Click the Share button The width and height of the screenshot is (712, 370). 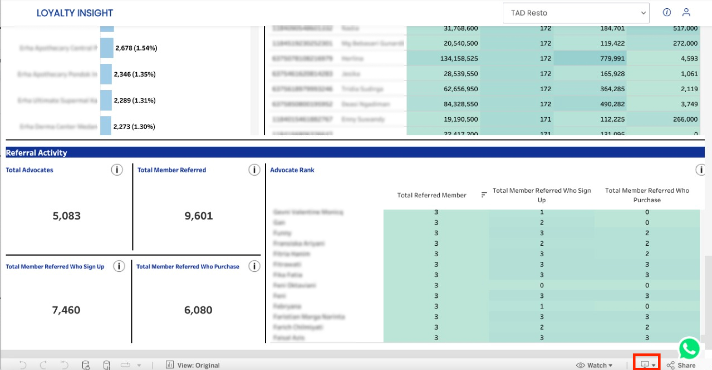coord(681,365)
